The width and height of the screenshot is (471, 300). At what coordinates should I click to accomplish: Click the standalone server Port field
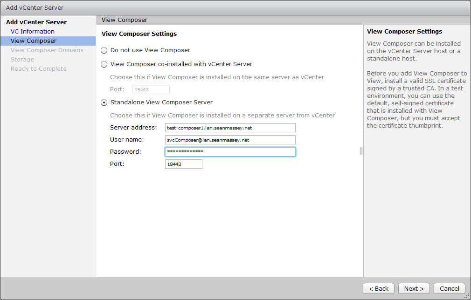pos(184,164)
